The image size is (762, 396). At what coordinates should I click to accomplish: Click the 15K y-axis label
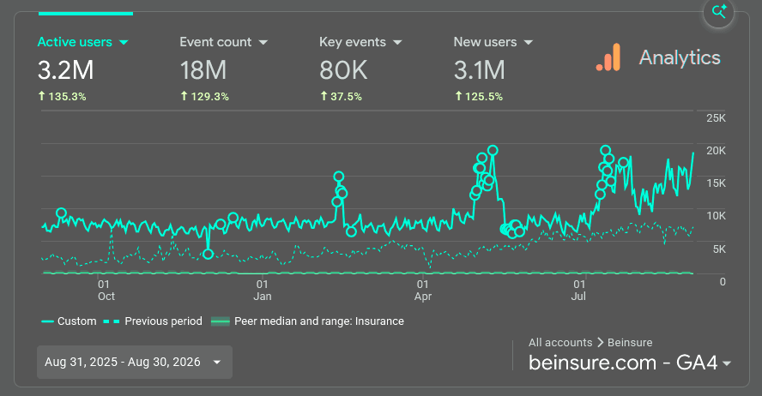point(716,183)
